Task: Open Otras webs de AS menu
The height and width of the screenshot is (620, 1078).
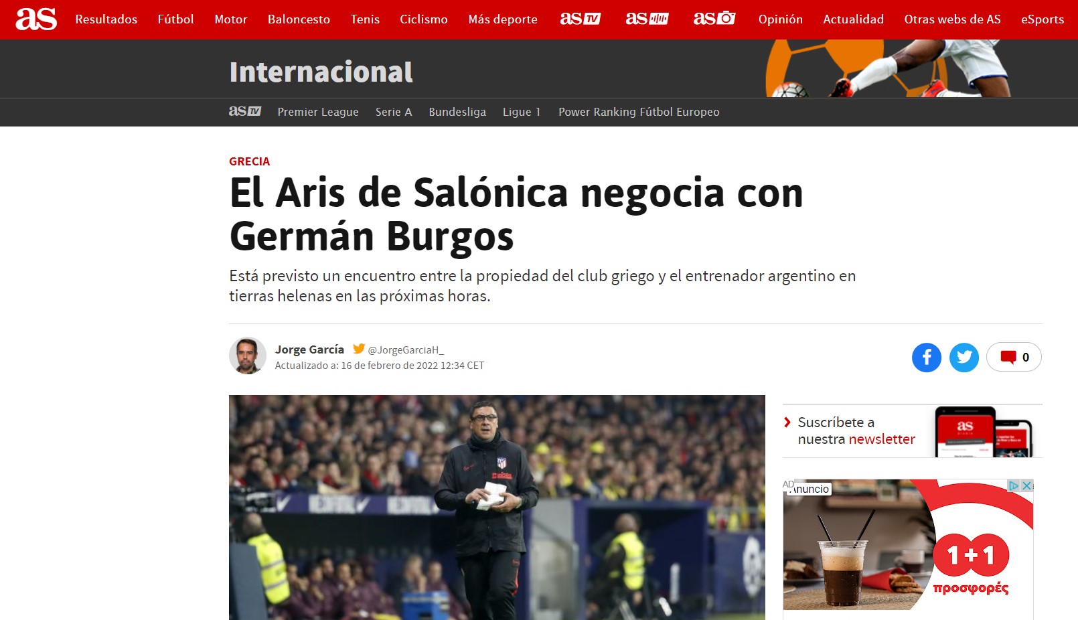Action: [952, 19]
